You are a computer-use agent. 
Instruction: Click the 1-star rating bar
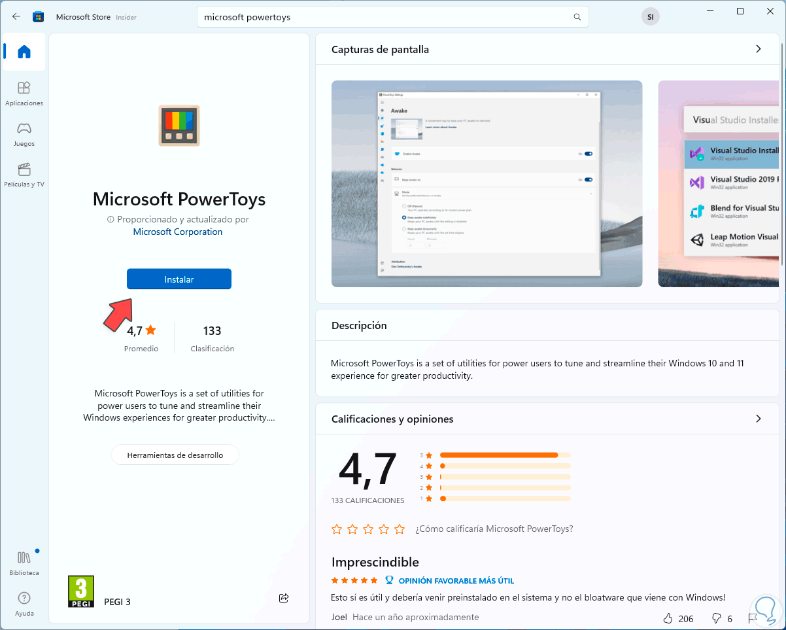505,499
